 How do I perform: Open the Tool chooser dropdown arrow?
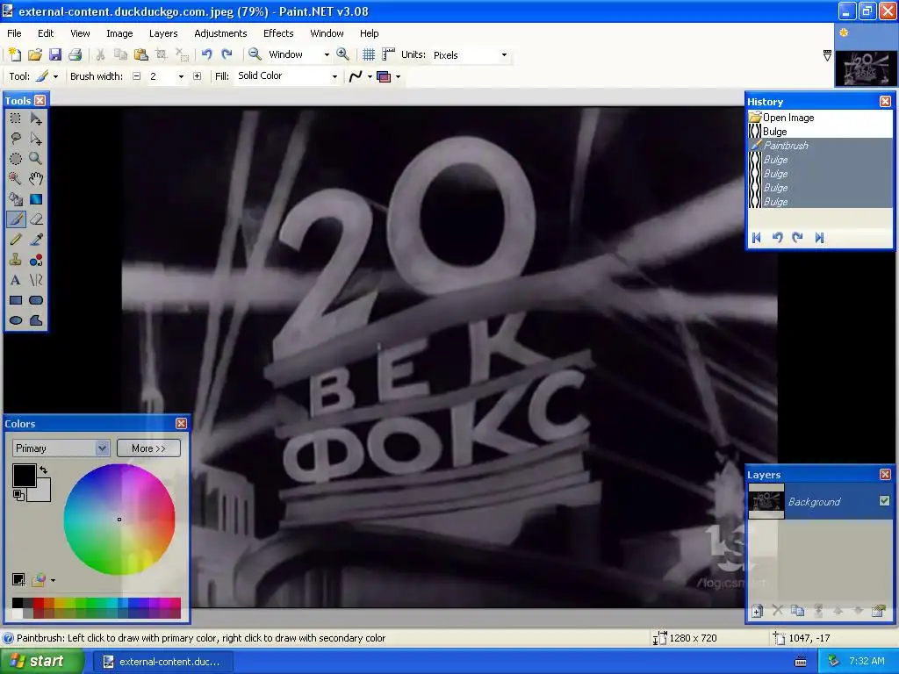click(x=55, y=76)
